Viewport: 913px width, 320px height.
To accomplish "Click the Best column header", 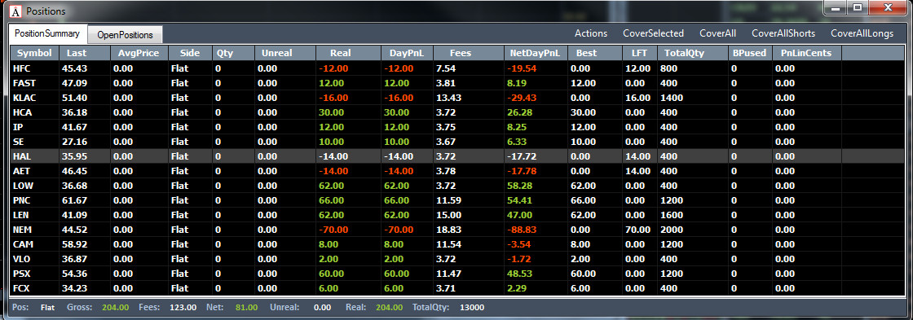I will point(594,53).
